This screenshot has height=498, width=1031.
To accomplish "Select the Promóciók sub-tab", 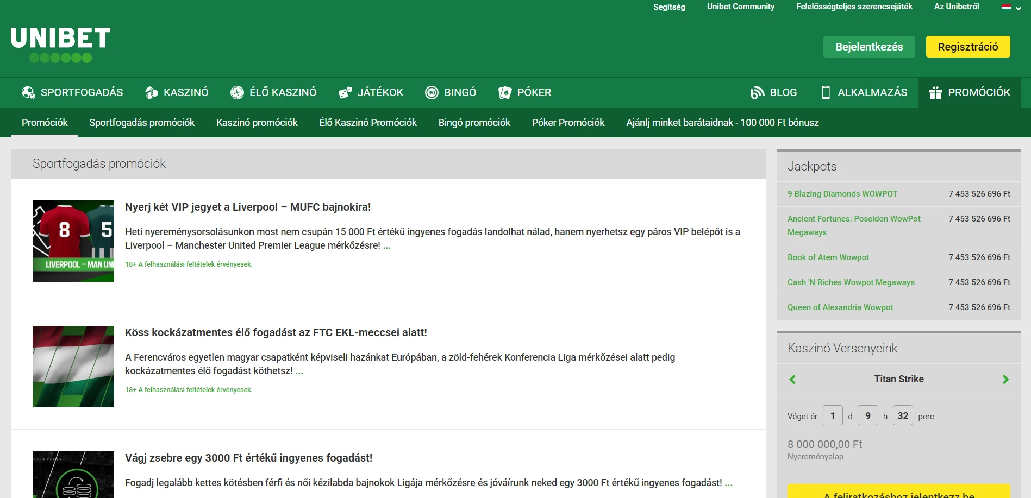I will 45,123.
